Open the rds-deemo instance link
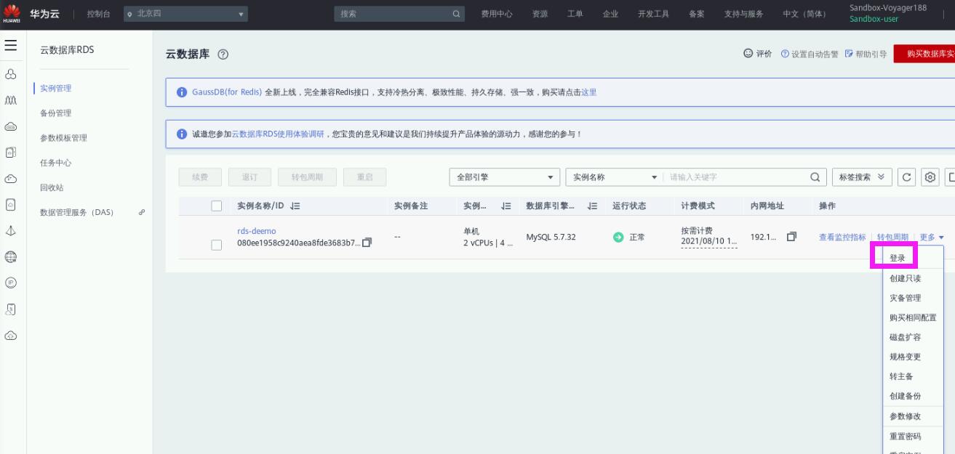Screen dimensions: 955x454 [257, 231]
